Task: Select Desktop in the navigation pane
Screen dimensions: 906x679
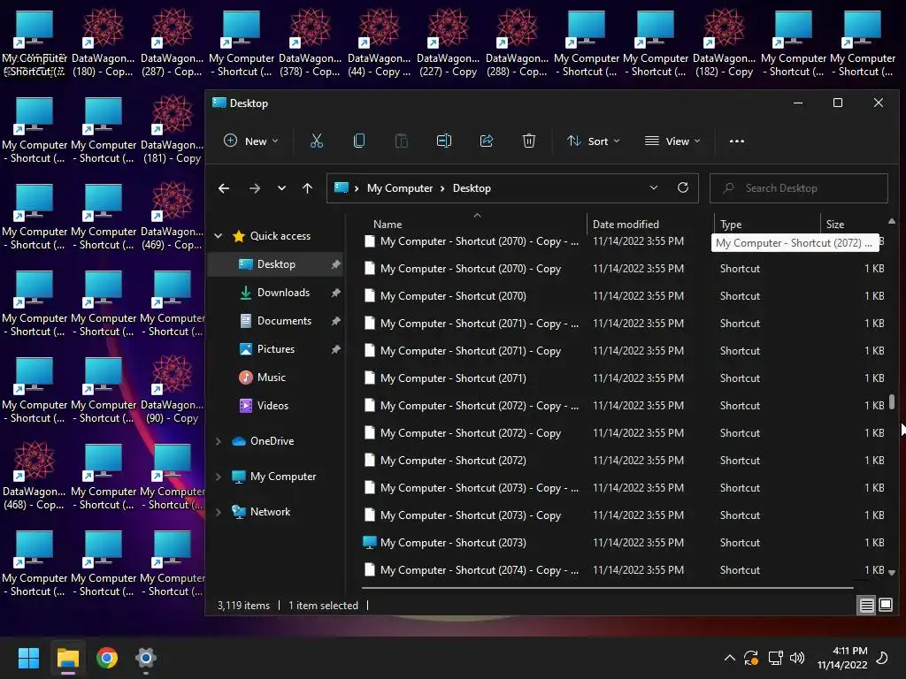Action: 276,263
